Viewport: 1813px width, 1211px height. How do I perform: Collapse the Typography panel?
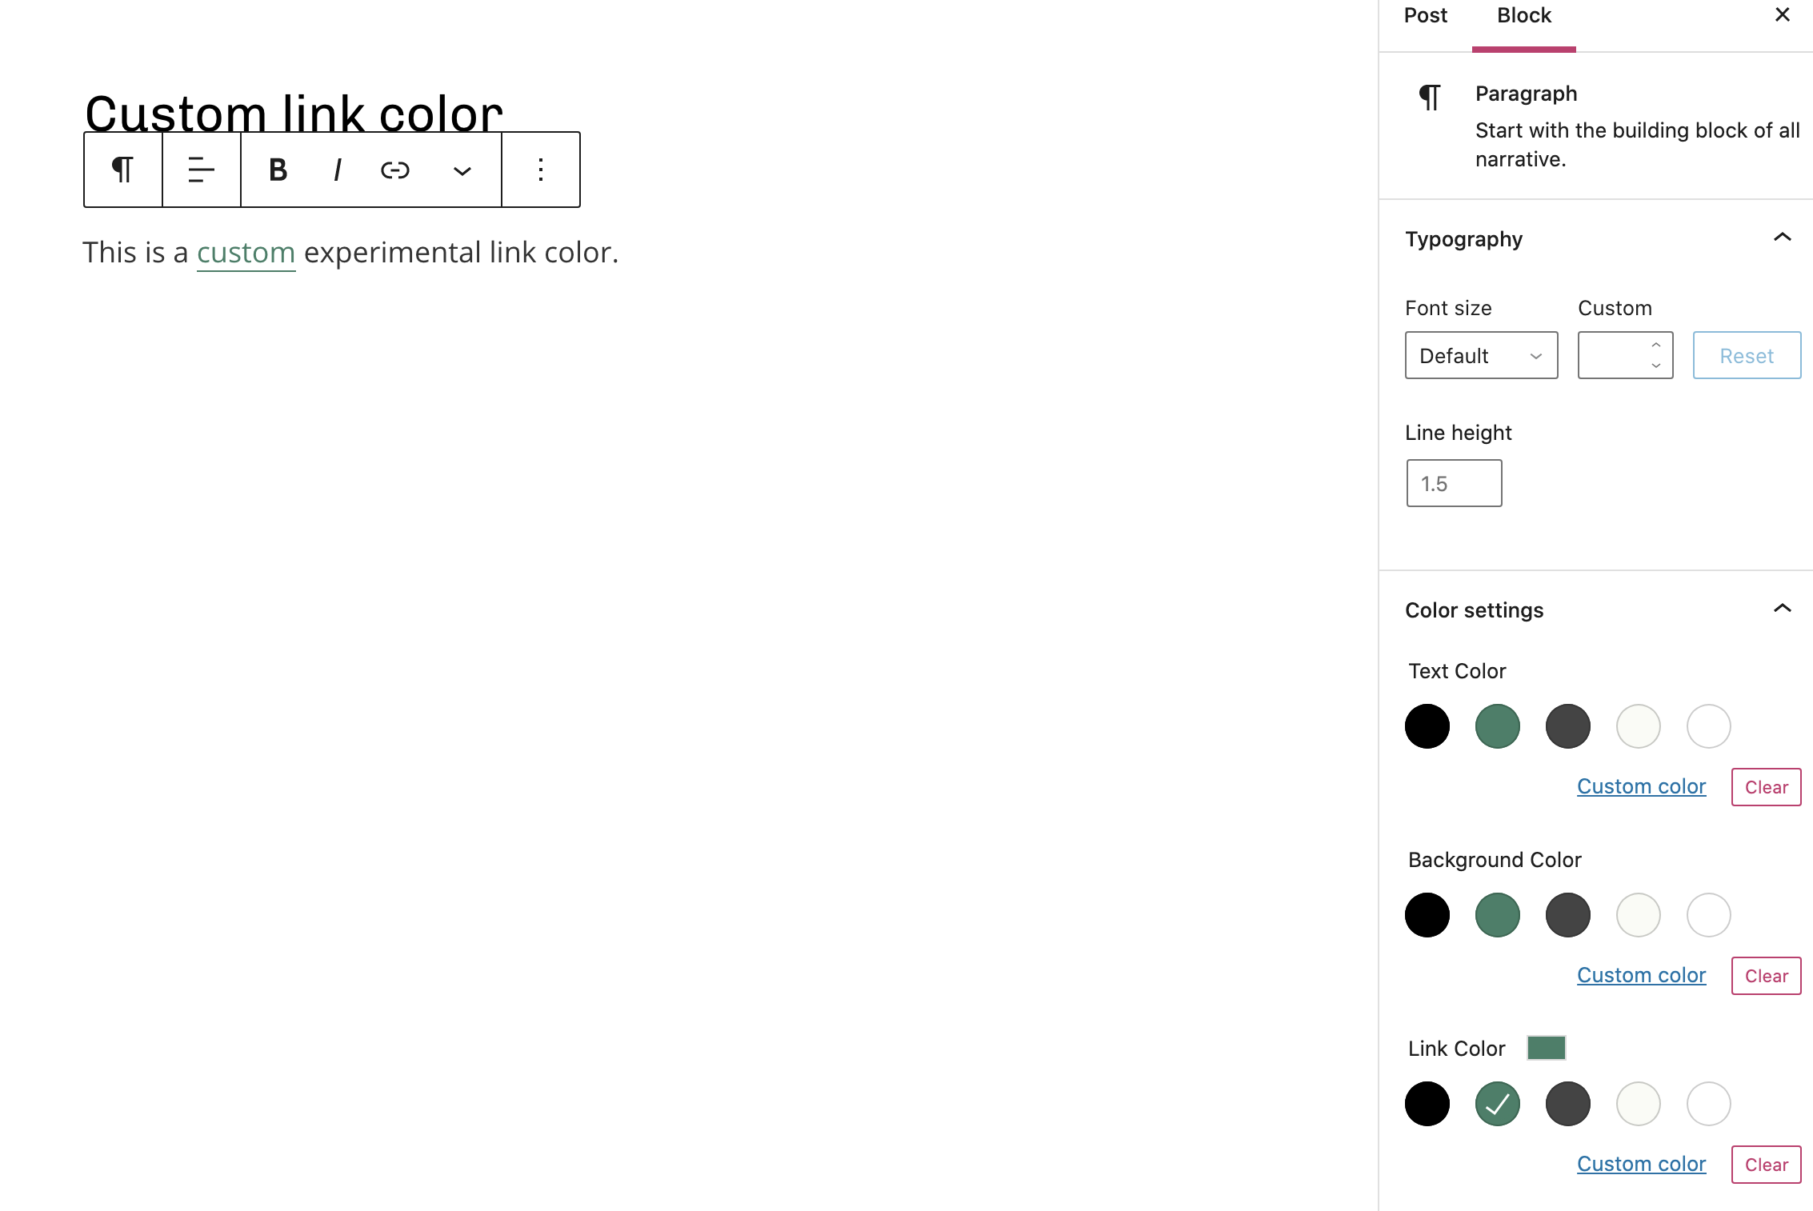pos(1782,238)
